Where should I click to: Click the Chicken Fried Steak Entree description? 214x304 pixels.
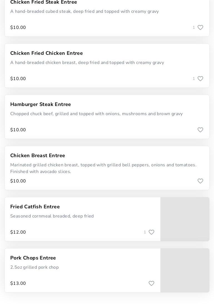click(x=84, y=11)
